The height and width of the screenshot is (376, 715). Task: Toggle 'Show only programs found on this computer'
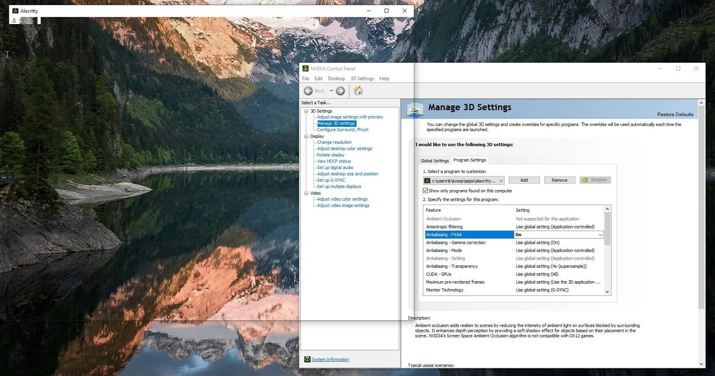426,191
